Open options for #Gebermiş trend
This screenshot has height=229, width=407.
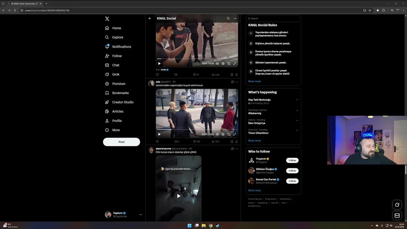297,110
